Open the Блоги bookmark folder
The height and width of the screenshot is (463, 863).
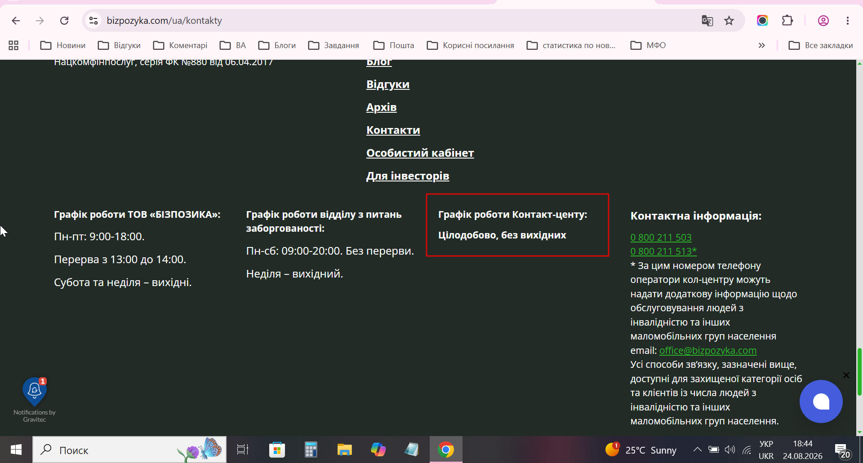click(277, 45)
